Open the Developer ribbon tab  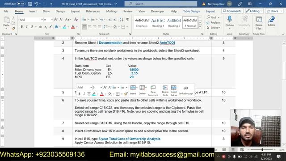(158, 11)
